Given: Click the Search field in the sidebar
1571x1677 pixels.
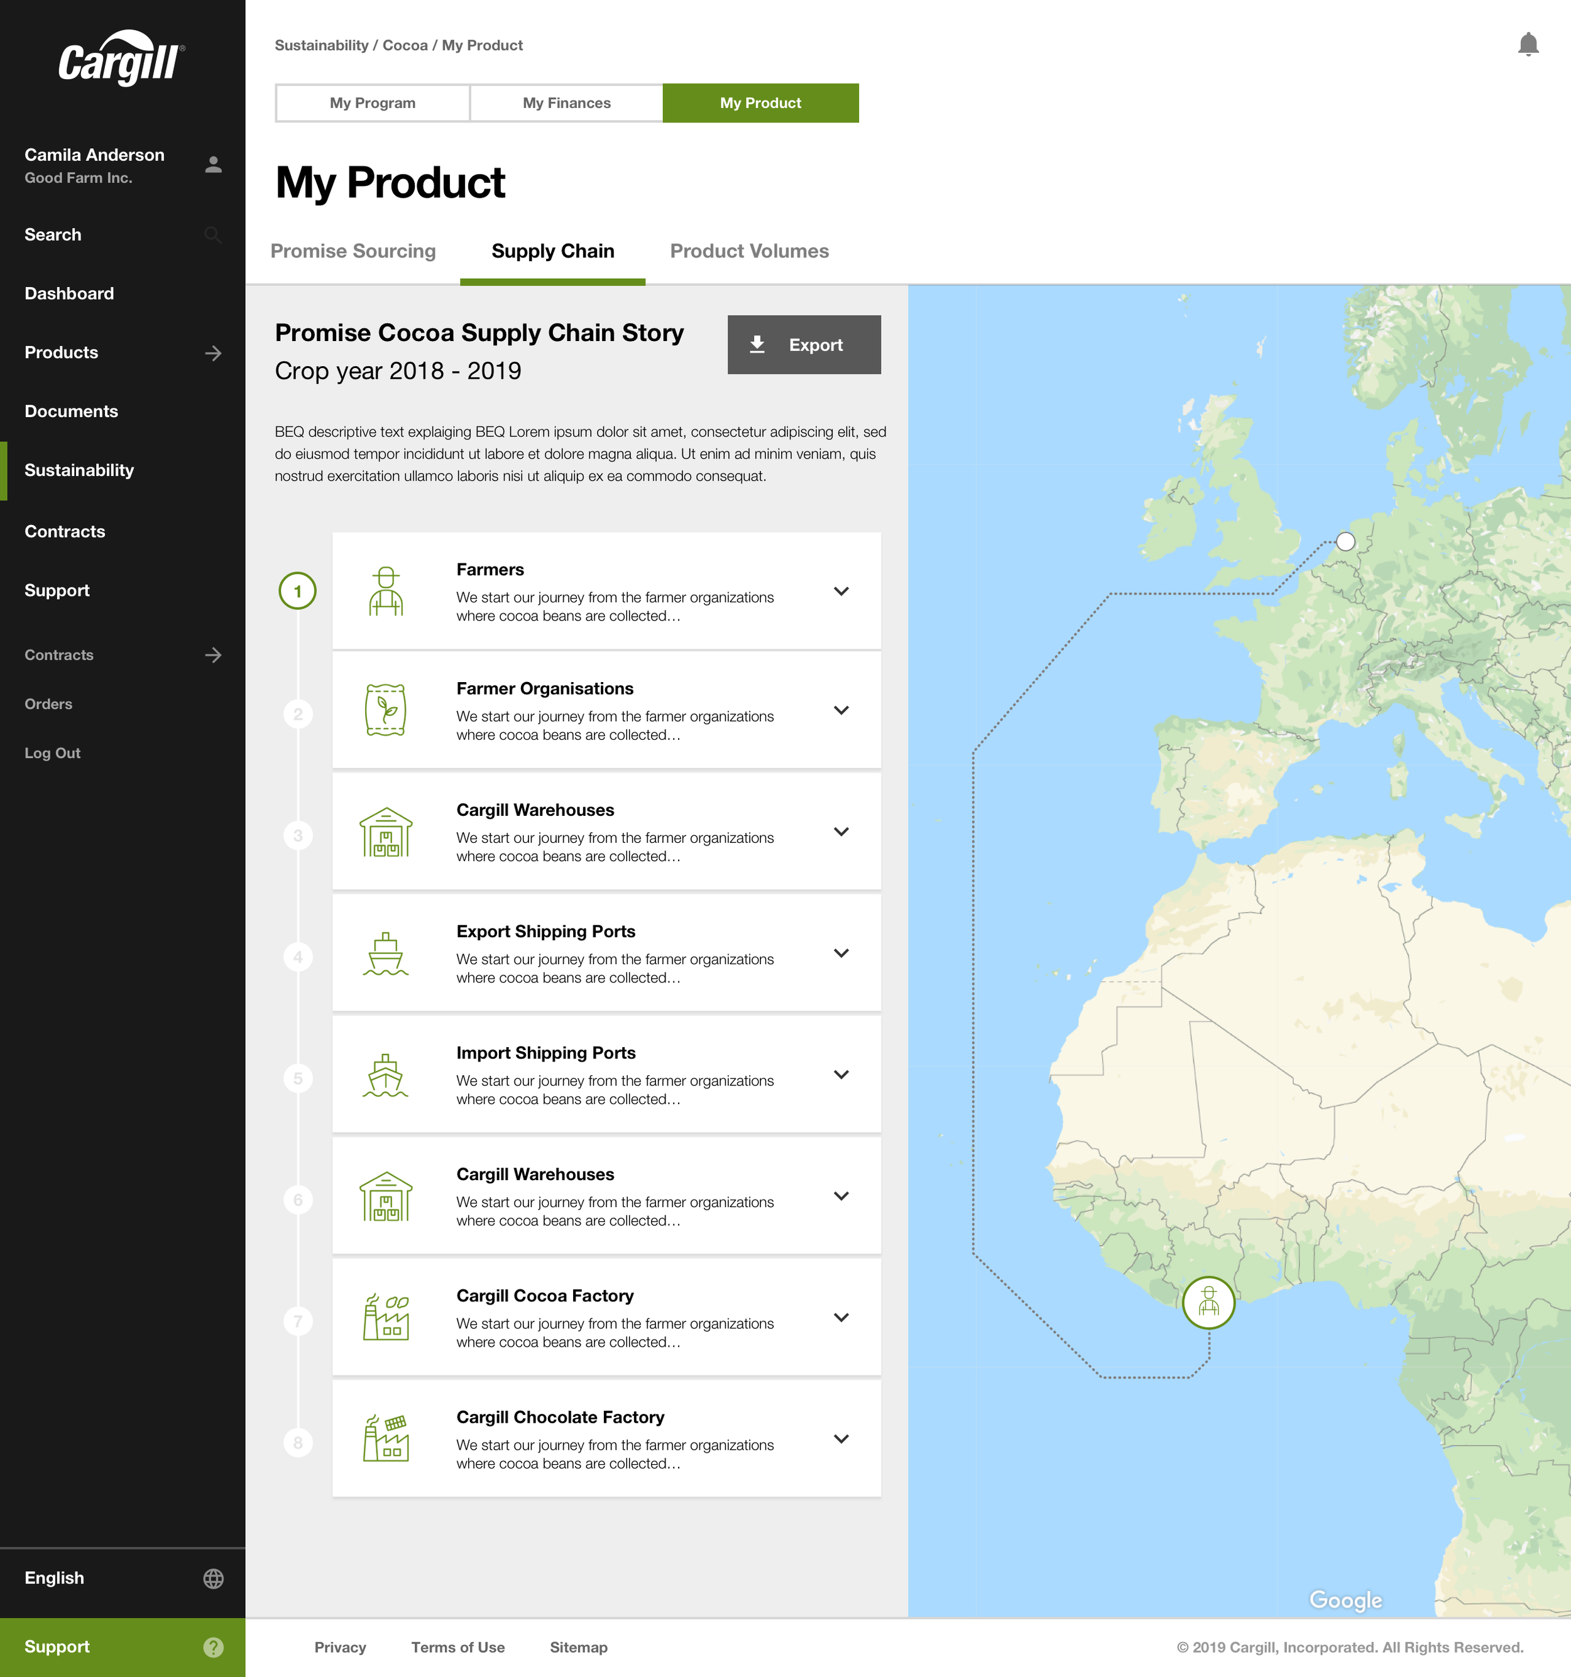Looking at the screenshot, I should (123, 236).
